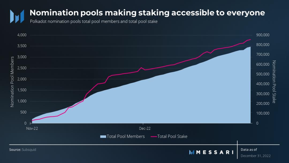Click the 500,000 value on right axis
Image resolution: width=289 pixels, height=163 pixels.
pyautogui.click(x=263, y=74)
